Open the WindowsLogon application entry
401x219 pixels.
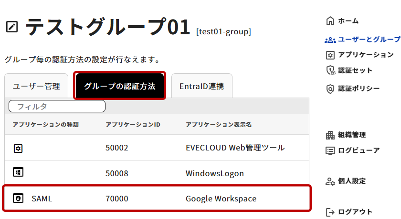[214, 173]
